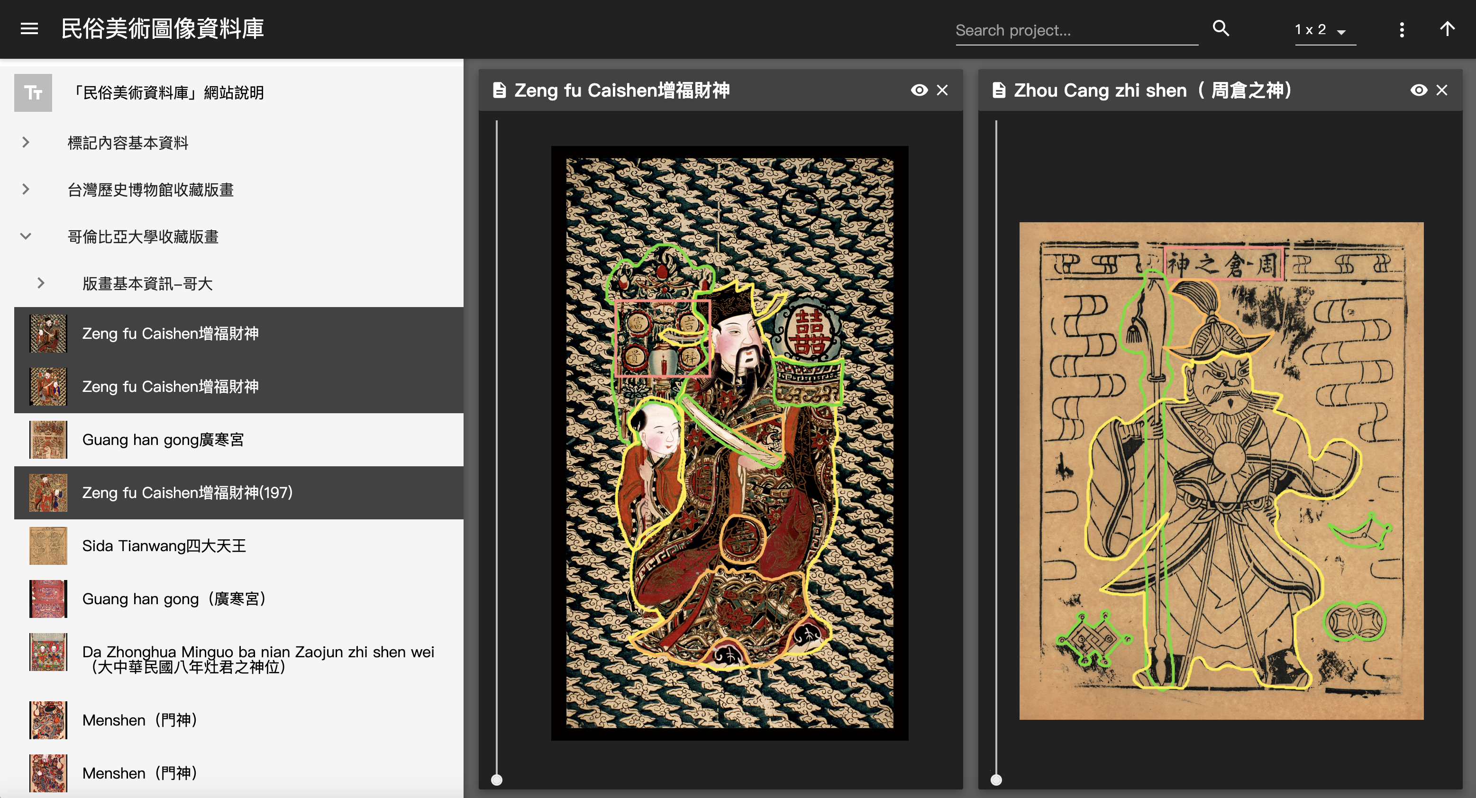Click the 版畫基本資訊–哥大 label
1476x798 pixels.
point(147,283)
